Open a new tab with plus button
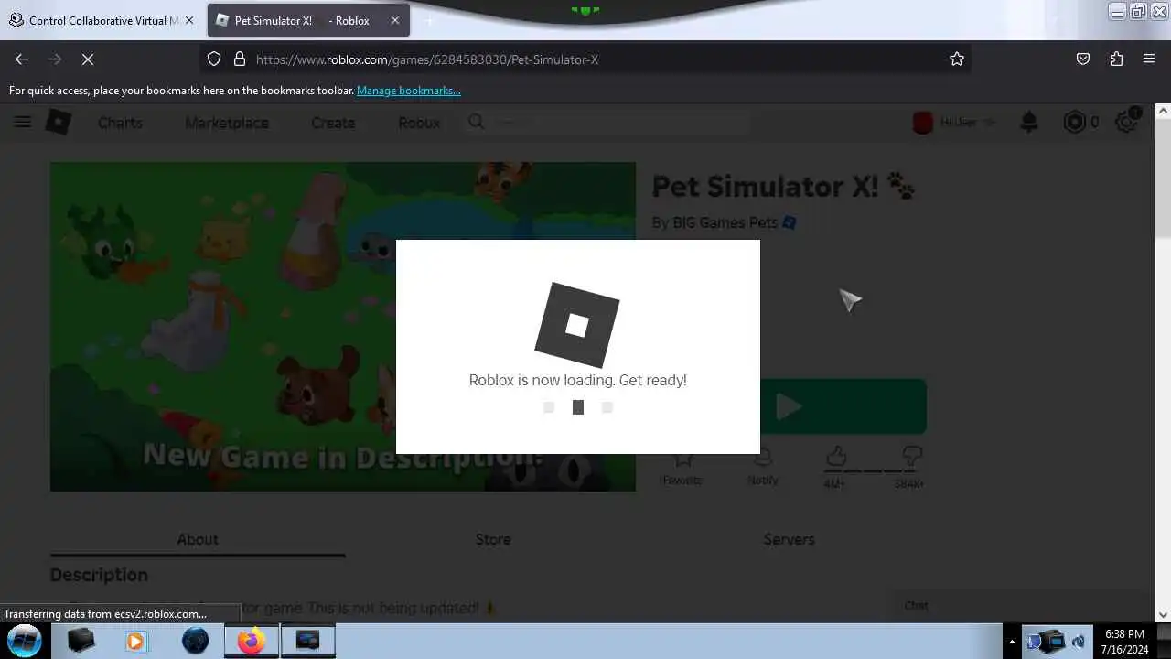This screenshot has width=1171, height=659. click(x=428, y=20)
